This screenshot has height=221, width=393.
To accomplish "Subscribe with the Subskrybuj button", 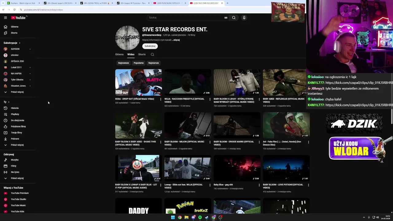I will pos(150,46).
